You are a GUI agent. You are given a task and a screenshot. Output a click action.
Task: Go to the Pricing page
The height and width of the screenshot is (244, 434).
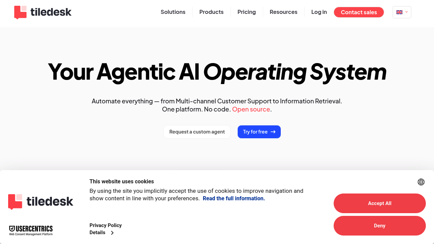pos(246,12)
